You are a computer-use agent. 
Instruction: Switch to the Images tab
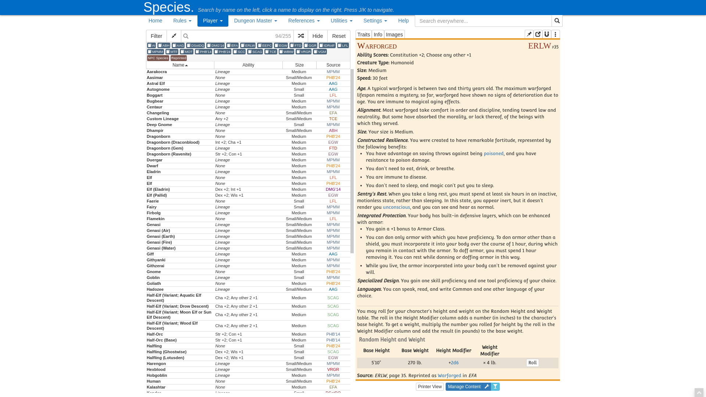click(x=395, y=35)
